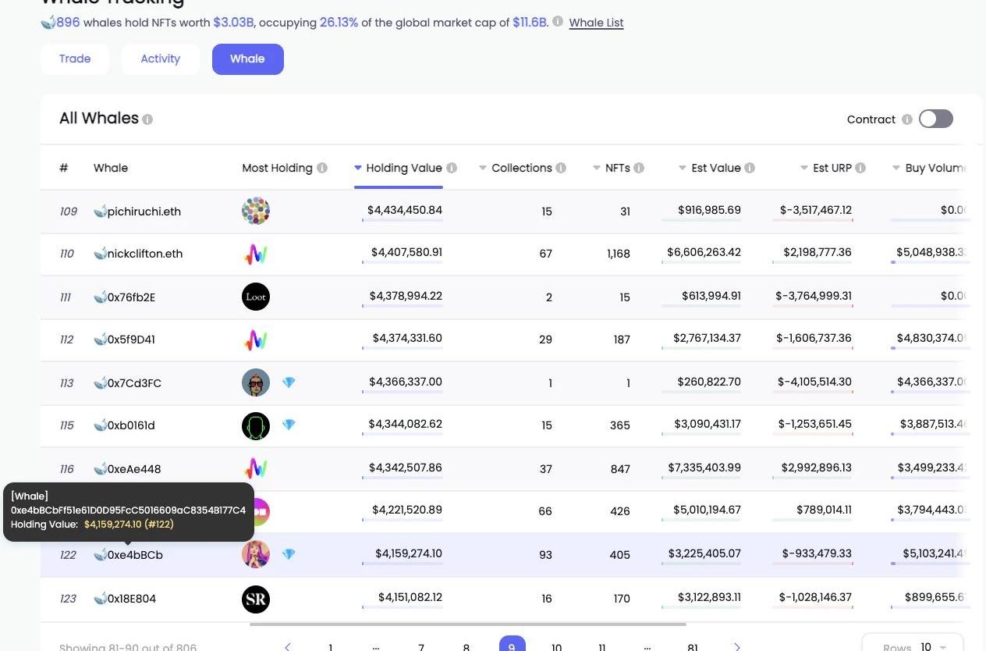Sort table by Holding Value column
This screenshot has height=651, width=986.
click(403, 168)
